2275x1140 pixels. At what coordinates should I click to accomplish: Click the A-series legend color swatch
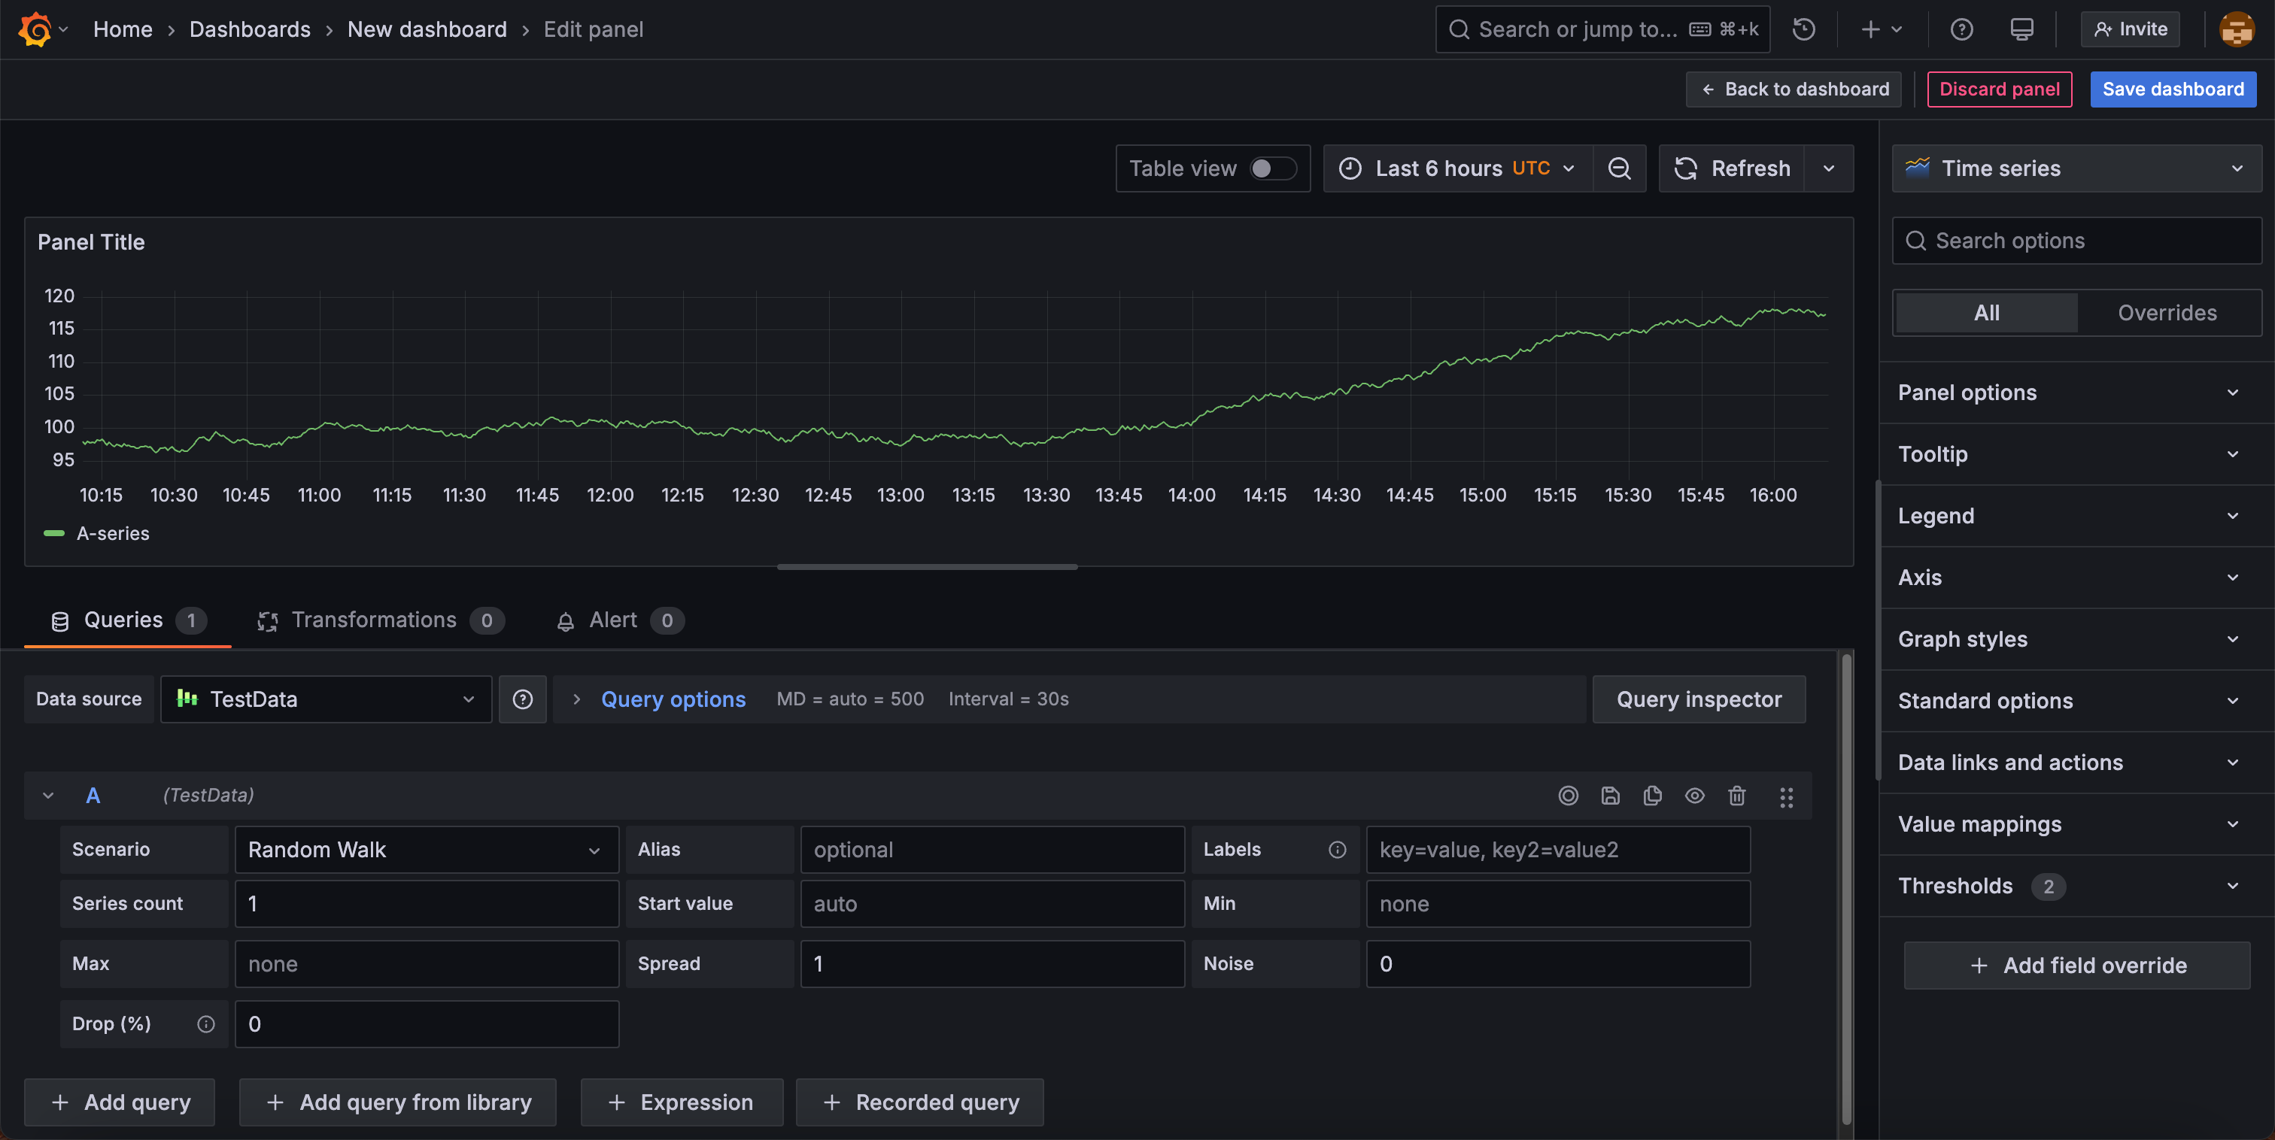(54, 533)
